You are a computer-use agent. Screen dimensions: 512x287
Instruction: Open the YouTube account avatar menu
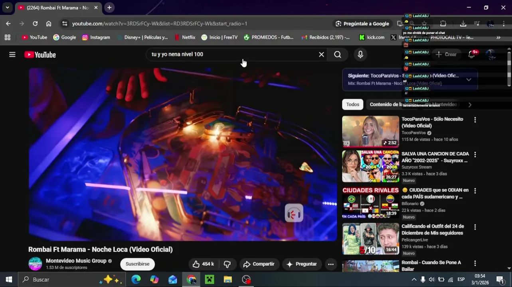click(x=491, y=55)
